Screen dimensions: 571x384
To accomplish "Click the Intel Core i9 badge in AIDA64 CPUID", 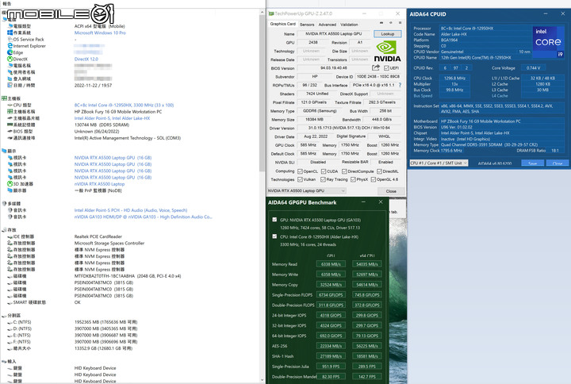I will click(549, 42).
